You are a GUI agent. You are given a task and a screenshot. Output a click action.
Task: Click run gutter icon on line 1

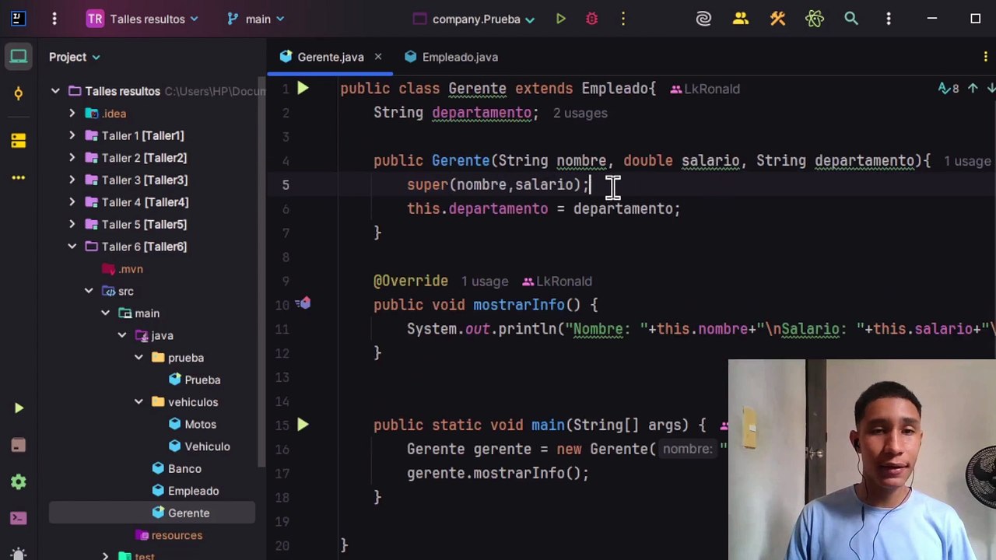[x=303, y=89]
